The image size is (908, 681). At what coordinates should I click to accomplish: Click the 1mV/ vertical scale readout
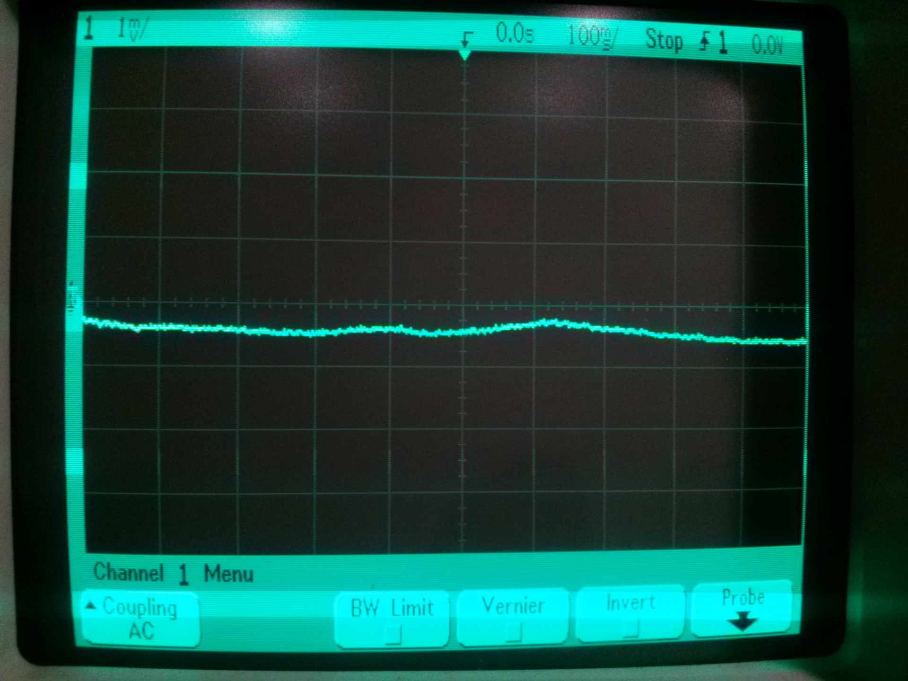(132, 29)
